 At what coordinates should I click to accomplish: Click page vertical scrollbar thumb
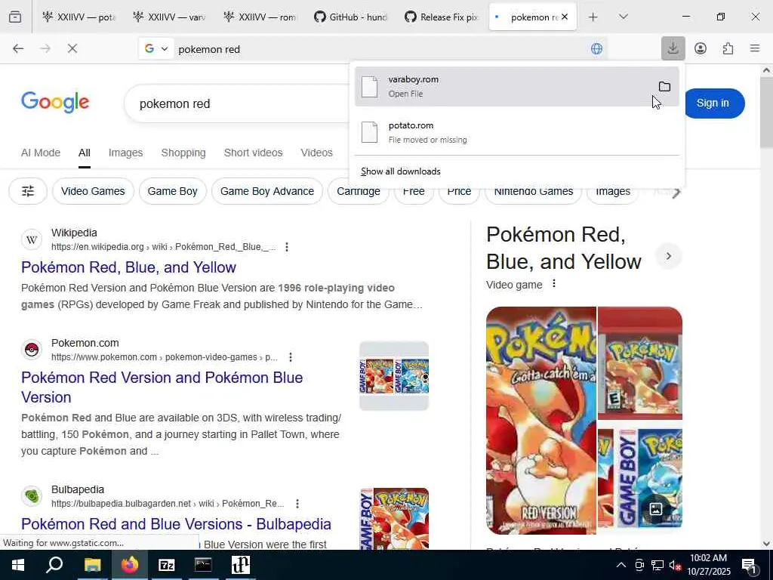(766, 113)
